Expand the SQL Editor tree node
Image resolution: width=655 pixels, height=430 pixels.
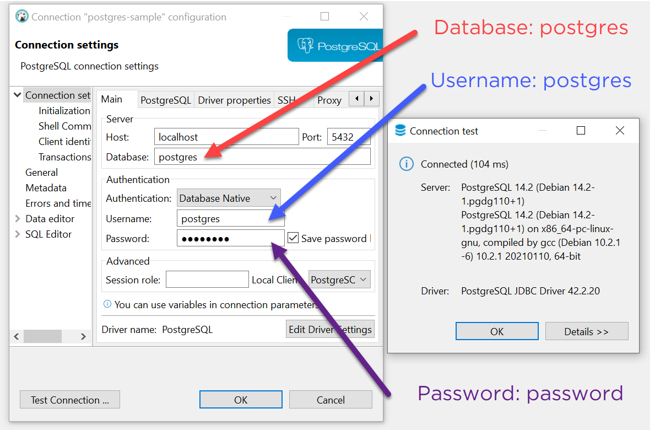18,234
